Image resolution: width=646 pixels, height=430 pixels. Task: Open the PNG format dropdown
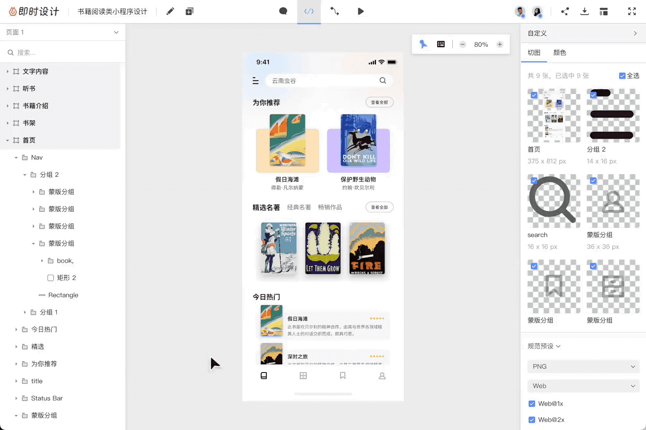tap(584, 367)
